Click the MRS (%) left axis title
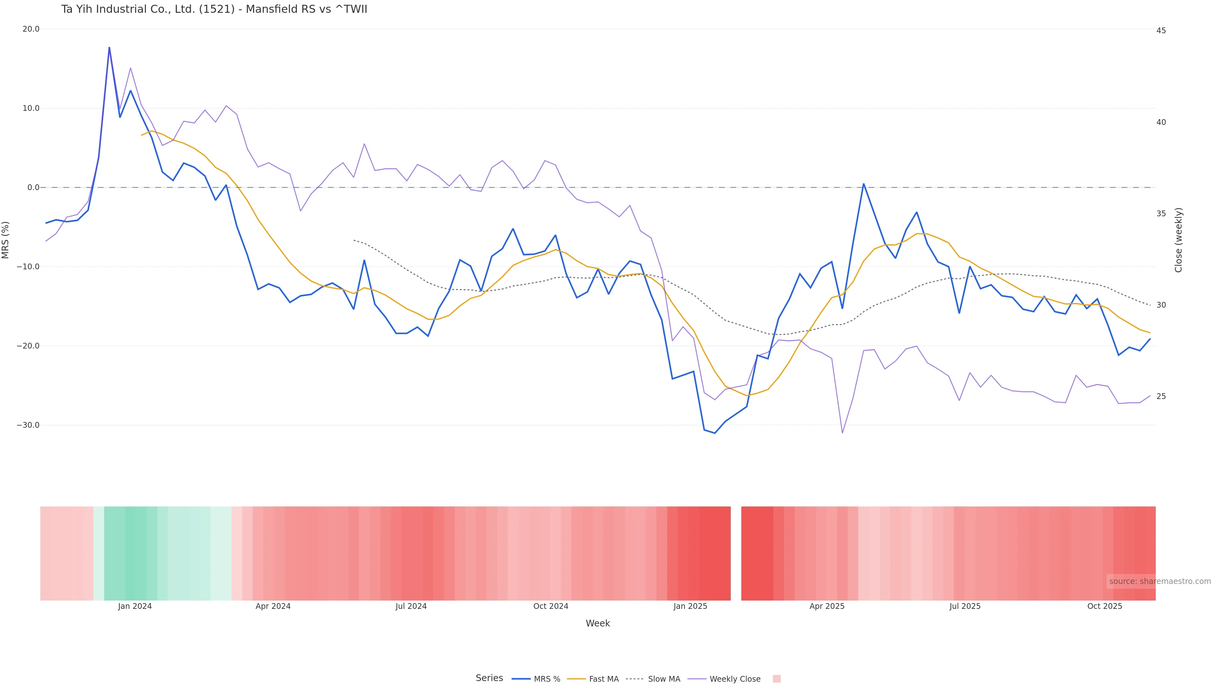 click(x=6, y=240)
